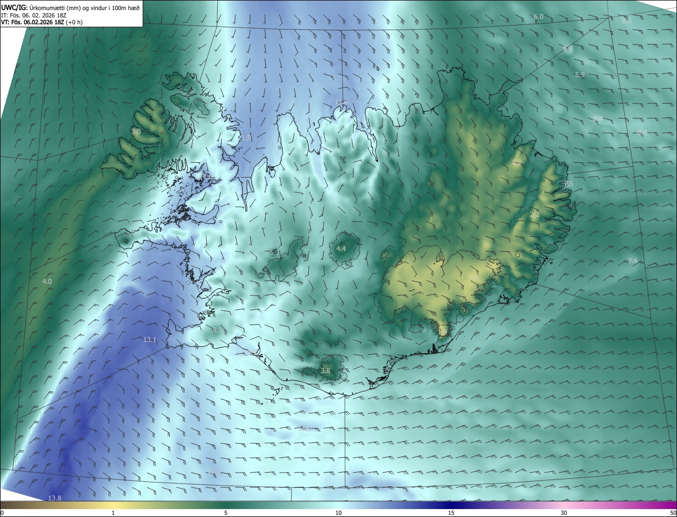Click the title 'Úrkomumætti (mm) og vindur í 100m hæð'
The height and width of the screenshot is (517, 677).
[84, 7]
